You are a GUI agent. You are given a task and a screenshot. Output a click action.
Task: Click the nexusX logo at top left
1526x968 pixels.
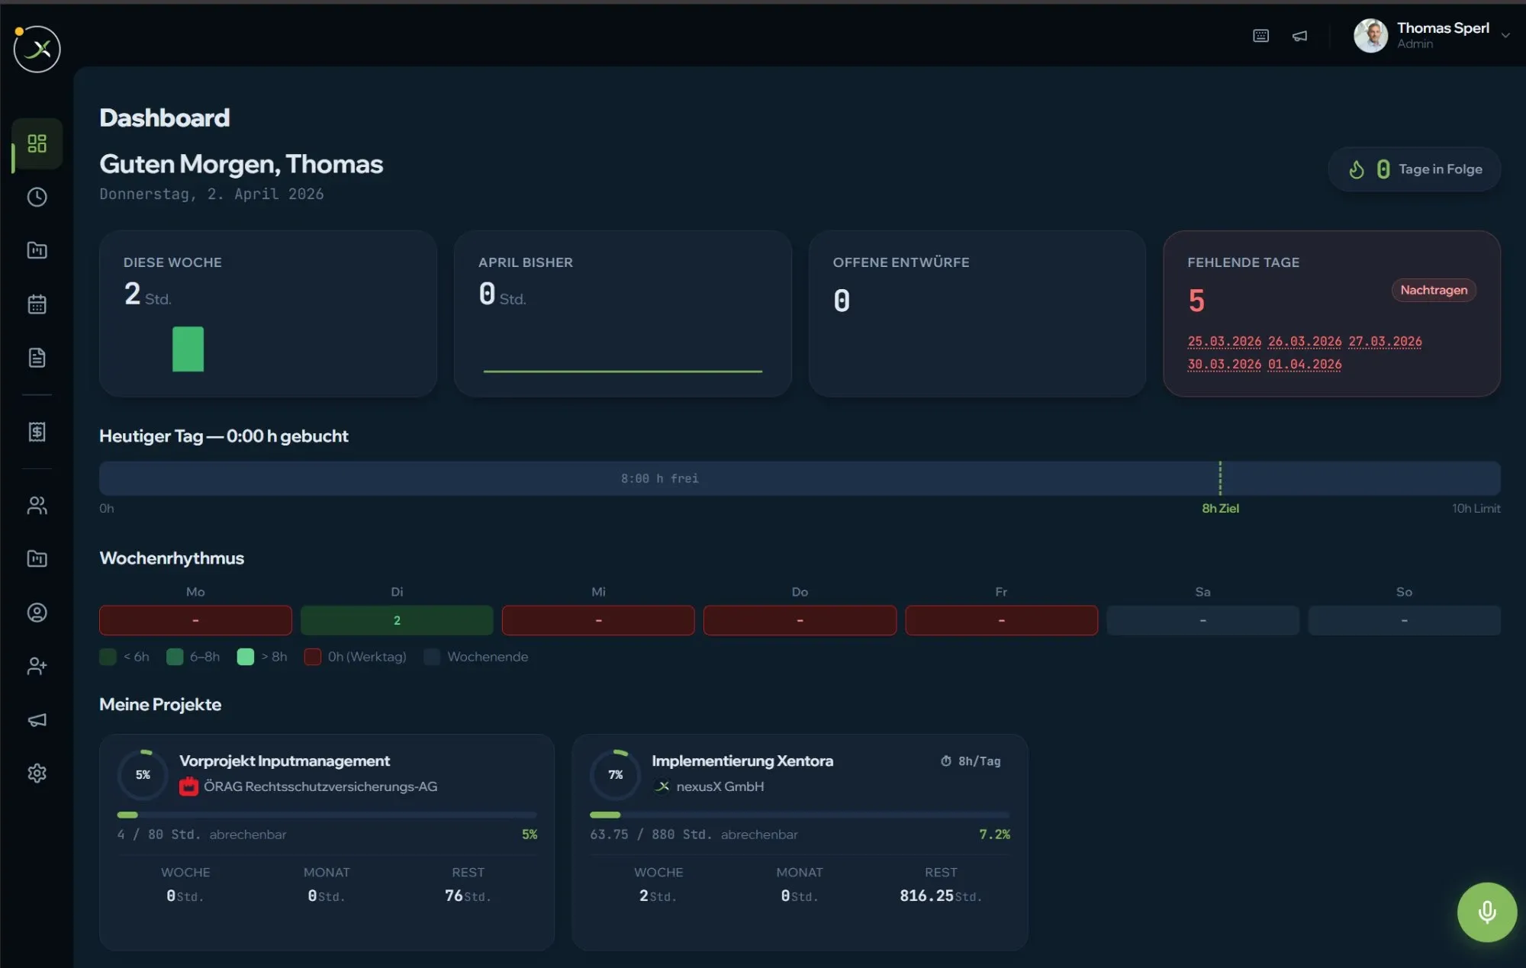[x=37, y=49]
